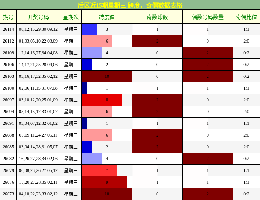Select issue number 26114
The image size is (260, 200).
coord(8,29)
